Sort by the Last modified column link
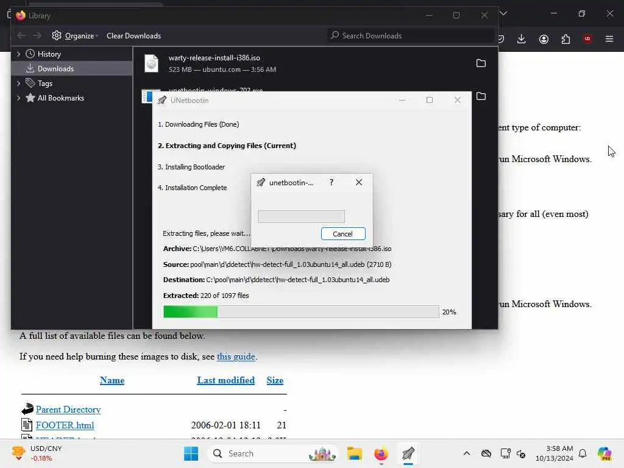 225,380
